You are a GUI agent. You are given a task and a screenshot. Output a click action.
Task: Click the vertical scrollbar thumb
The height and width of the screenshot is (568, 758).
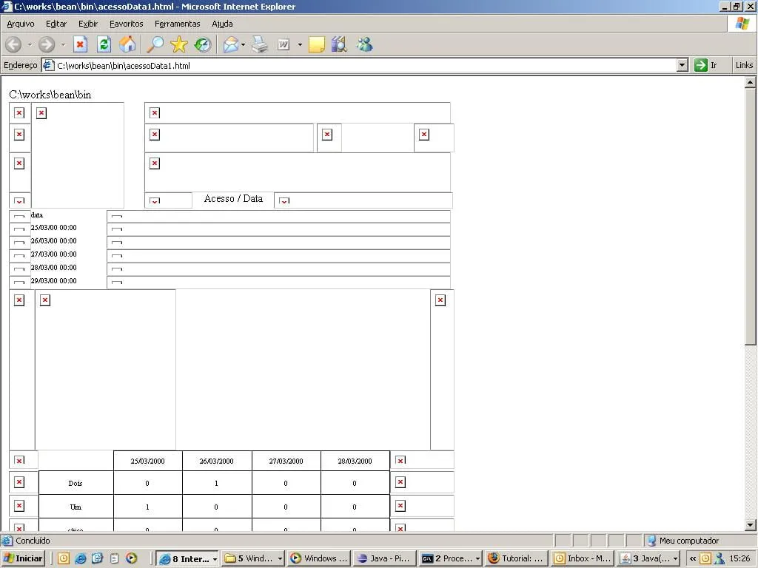(x=751, y=217)
